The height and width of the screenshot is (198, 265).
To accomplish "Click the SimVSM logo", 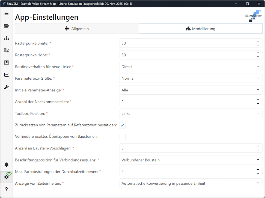I will pyautogui.click(x=254, y=16).
